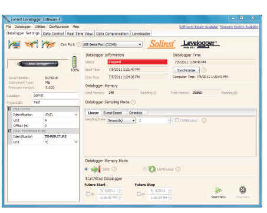Switch to the Data Control tab
The width and height of the screenshot is (267, 213).
[x=53, y=34]
